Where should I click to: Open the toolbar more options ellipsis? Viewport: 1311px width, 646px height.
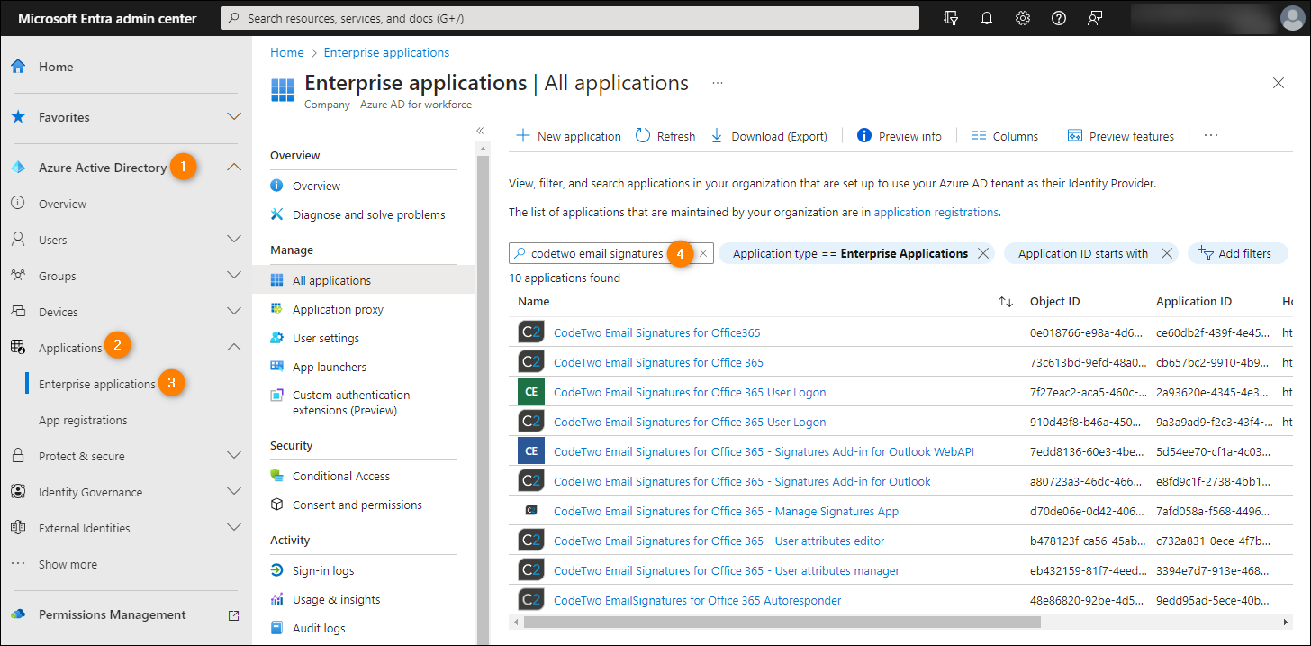click(x=1211, y=135)
